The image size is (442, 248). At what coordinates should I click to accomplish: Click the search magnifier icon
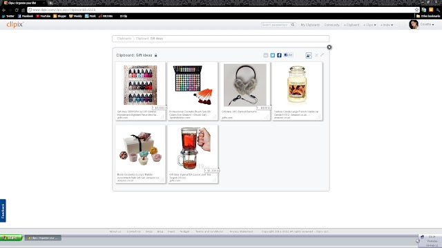pyautogui.click(x=293, y=25)
